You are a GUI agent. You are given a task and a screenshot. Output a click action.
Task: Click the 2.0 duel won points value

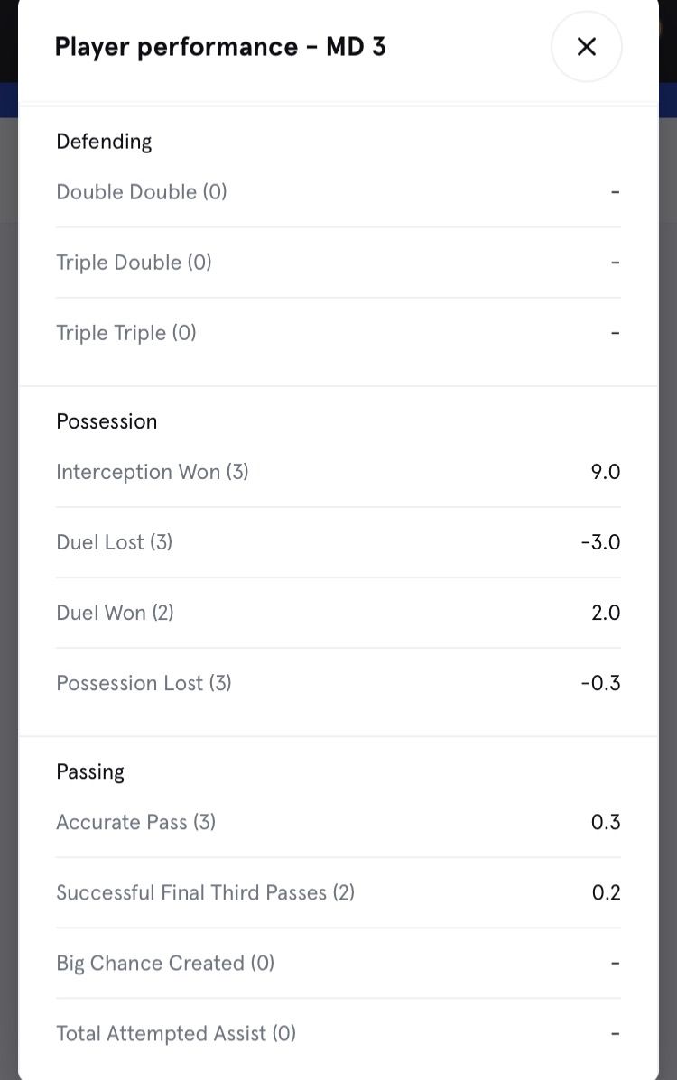coord(606,613)
